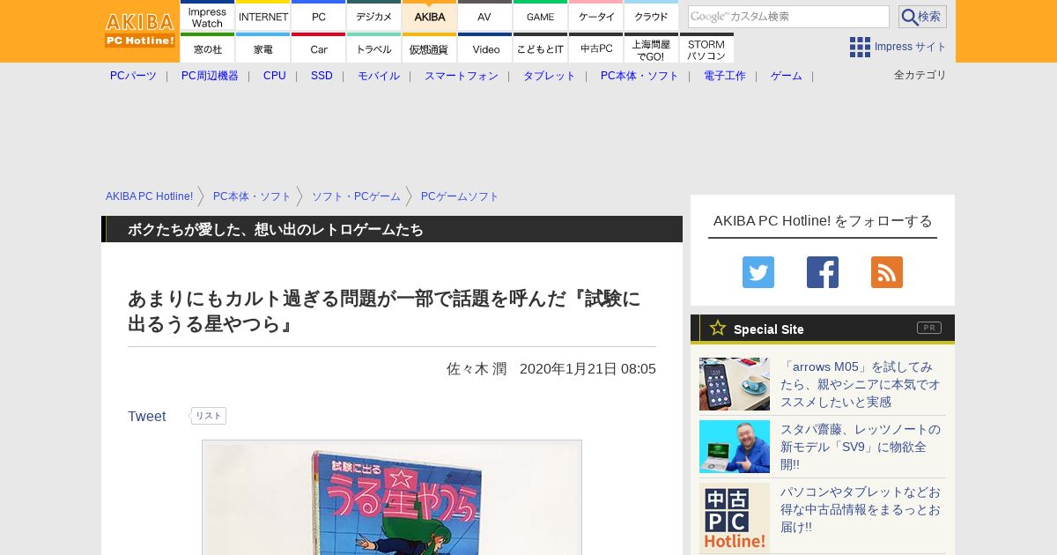The height and width of the screenshot is (555, 1057).
Task: Open the PC tab
Action: [319, 16]
